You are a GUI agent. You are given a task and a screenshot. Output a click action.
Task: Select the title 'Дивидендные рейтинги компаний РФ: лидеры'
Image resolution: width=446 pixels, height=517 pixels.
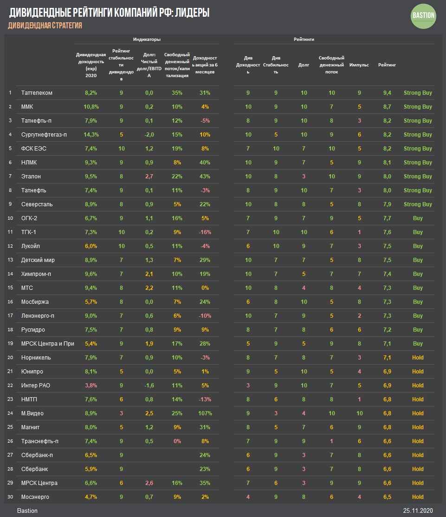pyautogui.click(x=110, y=13)
